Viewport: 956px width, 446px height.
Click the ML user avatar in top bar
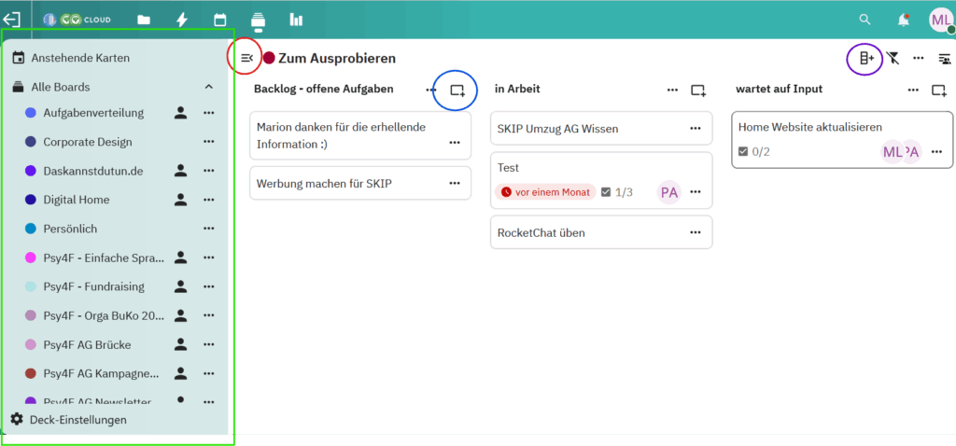(940, 20)
